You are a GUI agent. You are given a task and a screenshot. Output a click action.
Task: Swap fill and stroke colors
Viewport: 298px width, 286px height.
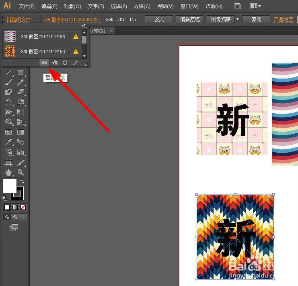(x=22, y=182)
